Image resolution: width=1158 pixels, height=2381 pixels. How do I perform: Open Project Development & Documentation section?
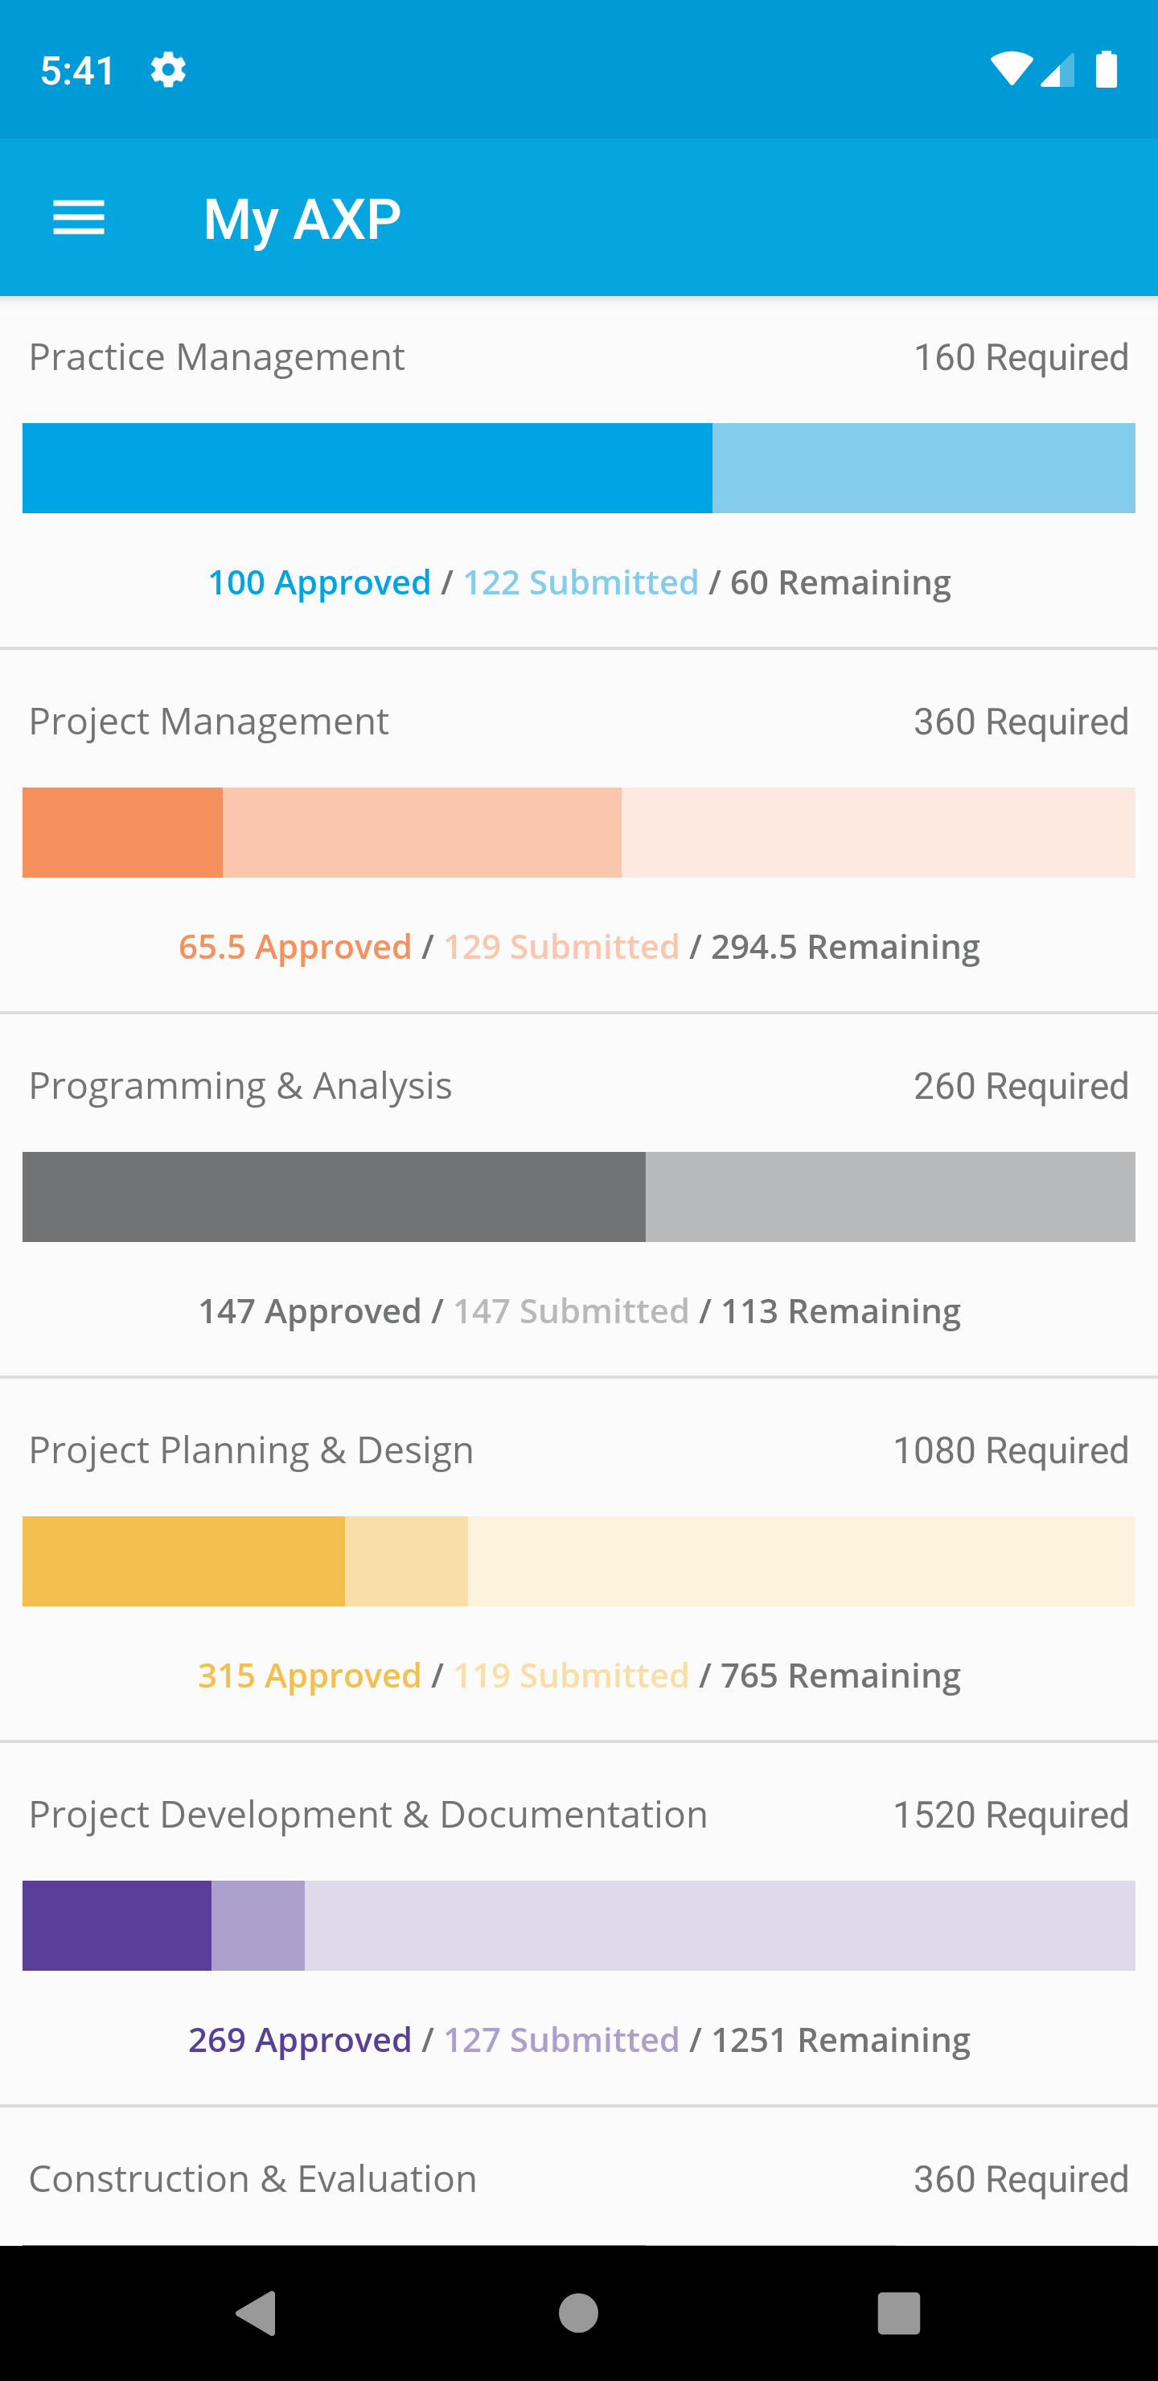578,1923
